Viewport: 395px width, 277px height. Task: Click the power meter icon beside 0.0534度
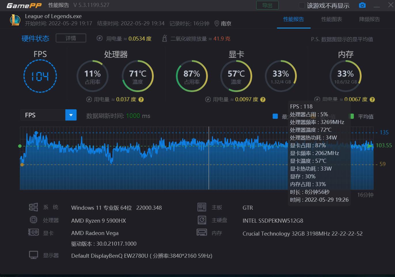99,38
